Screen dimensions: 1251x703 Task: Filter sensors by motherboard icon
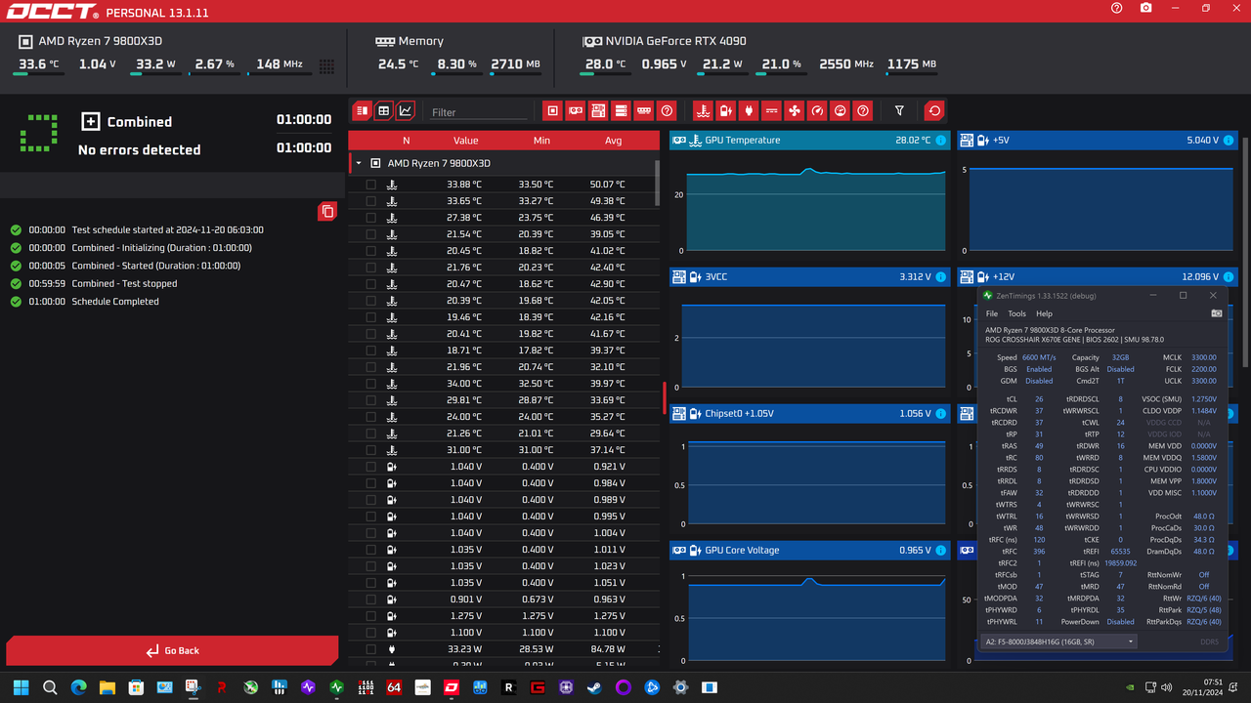tap(598, 111)
